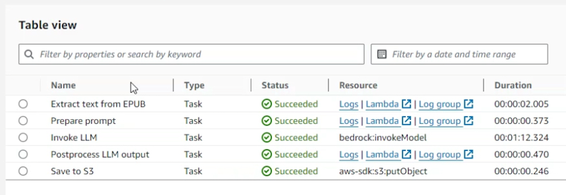Click the external link icon beside Lambda for Postprocess LLM output
566x195 pixels.
pos(406,154)
